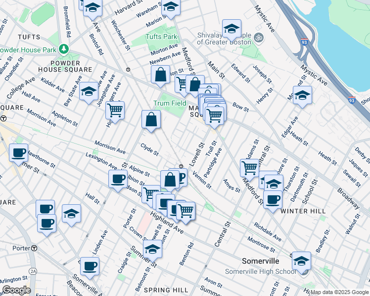
Task: Click the T station icon near Vernon St
Action: (181, 166)
